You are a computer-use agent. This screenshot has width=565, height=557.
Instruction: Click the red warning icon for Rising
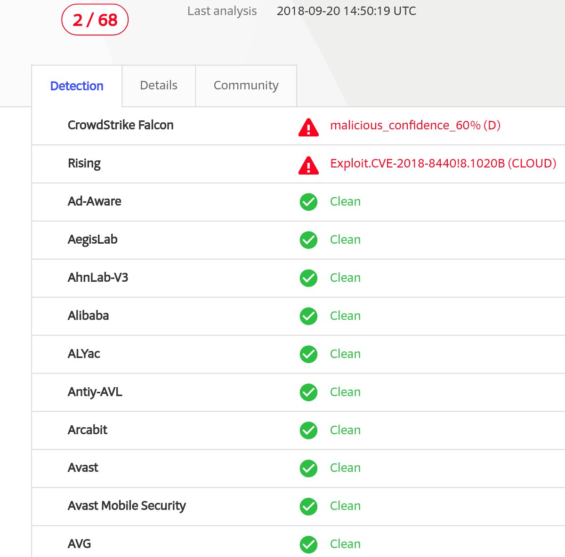(x=308, y=165)
